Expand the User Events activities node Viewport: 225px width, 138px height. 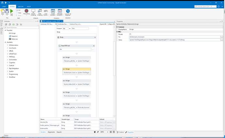pyautogui.click(x=7, y=48)
